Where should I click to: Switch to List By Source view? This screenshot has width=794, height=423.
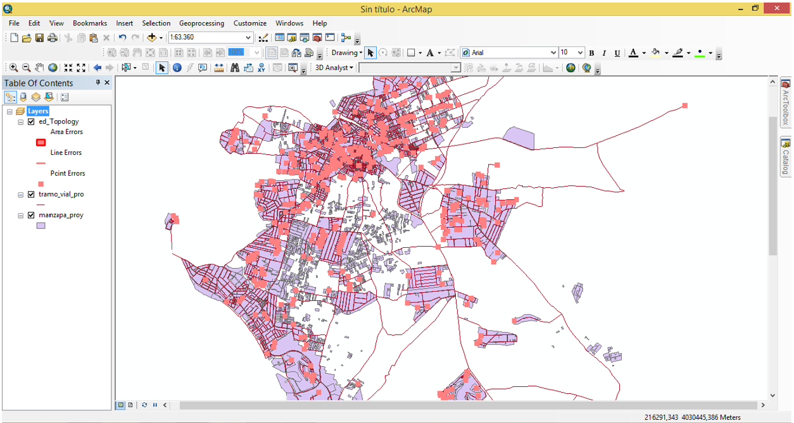(x=23, y=97)
